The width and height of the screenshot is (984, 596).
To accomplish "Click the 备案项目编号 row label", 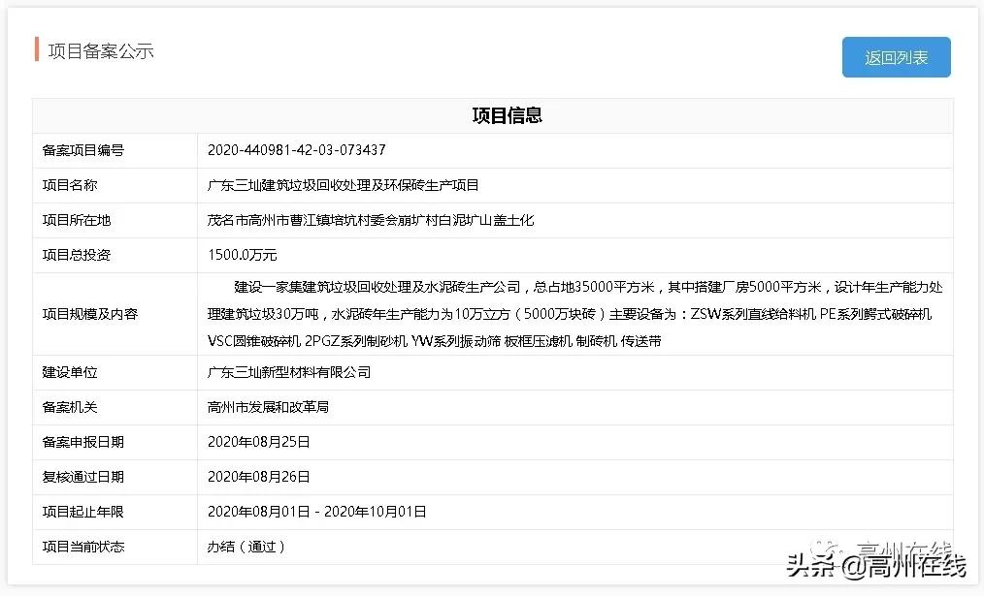I will (73, 150).
